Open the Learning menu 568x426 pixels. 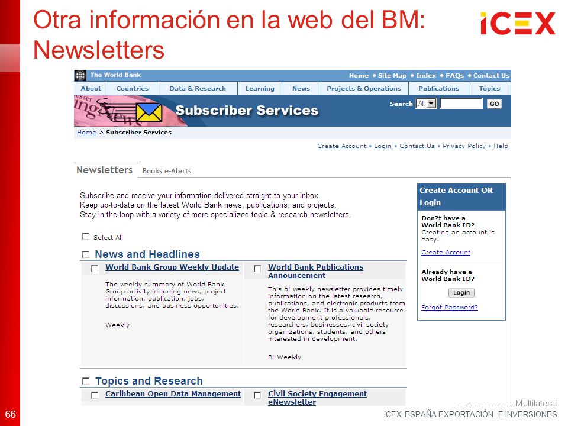pyautogui.click(x=260, y=88)
